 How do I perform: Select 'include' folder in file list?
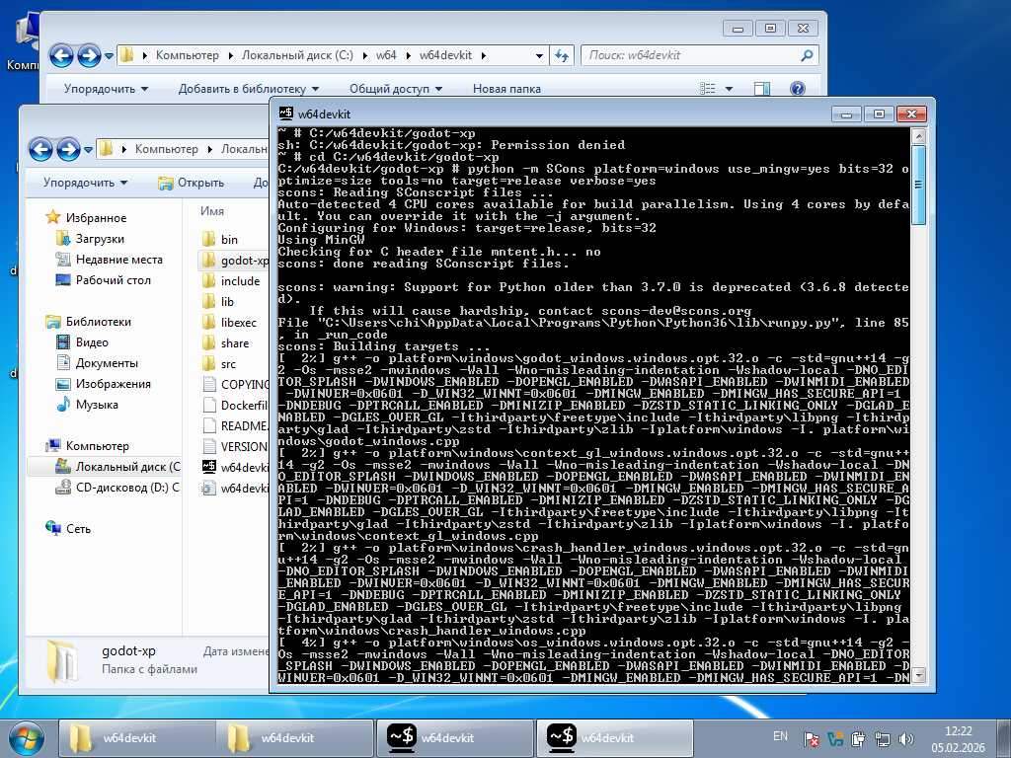pos(240,281)
